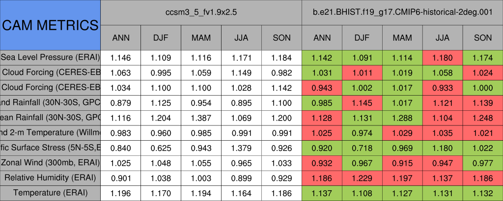Click SON column header under ccsm3_5_fv1.9x2.5
The height and width of the screenshot is (201, 503).
(x=281, y=38)
